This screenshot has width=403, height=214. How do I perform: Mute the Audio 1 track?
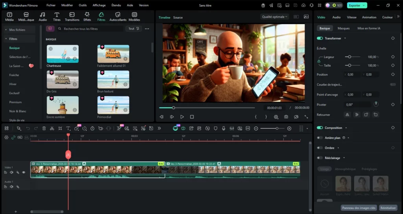[x=11, y=187]
